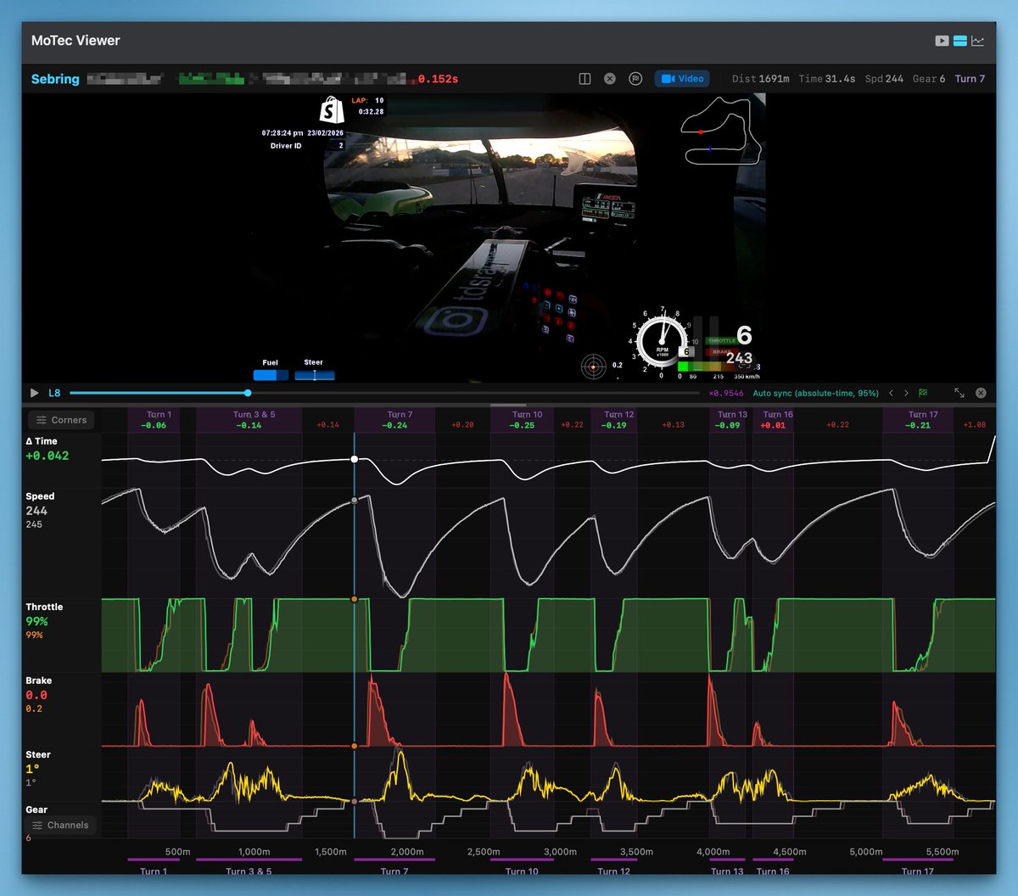The image size is (1018, 896).
Task: Select the Speed channel label
Action: (40, 496)
